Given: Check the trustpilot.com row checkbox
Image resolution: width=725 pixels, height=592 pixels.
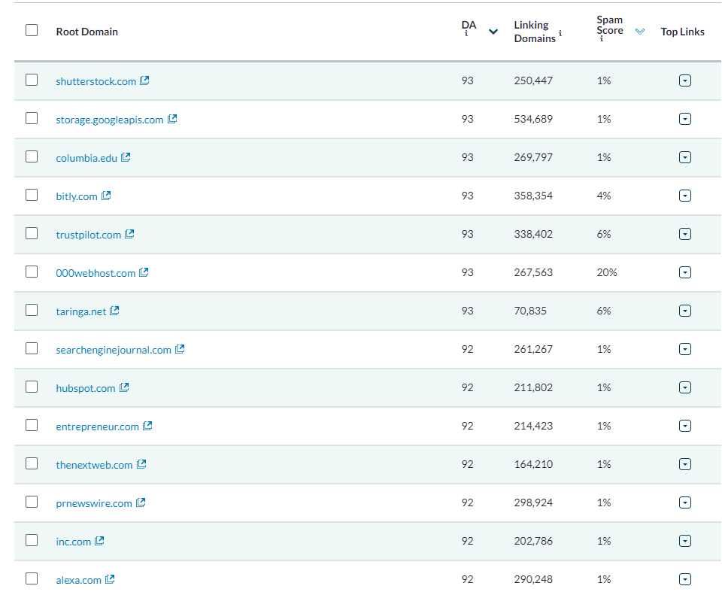Looking at the screenshot, I should pyautogui.click(x=32, y=233).
